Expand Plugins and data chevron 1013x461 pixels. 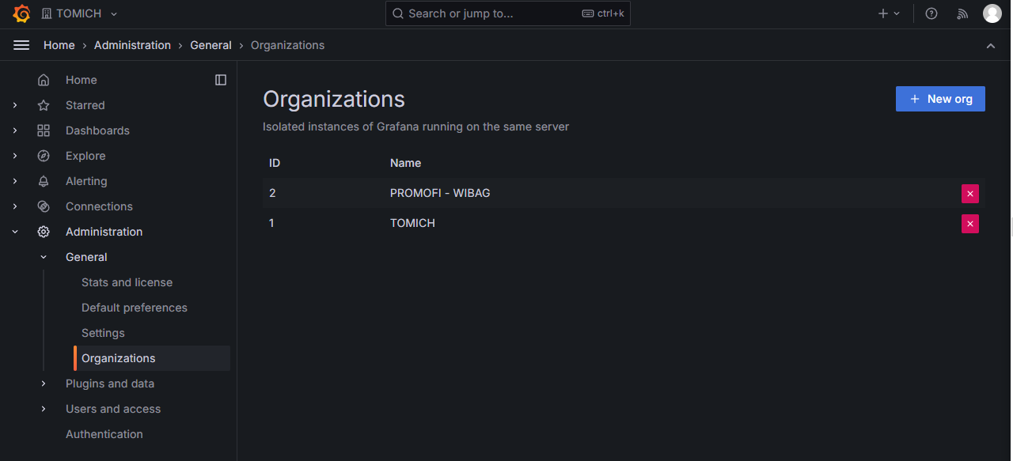(44, 384)
